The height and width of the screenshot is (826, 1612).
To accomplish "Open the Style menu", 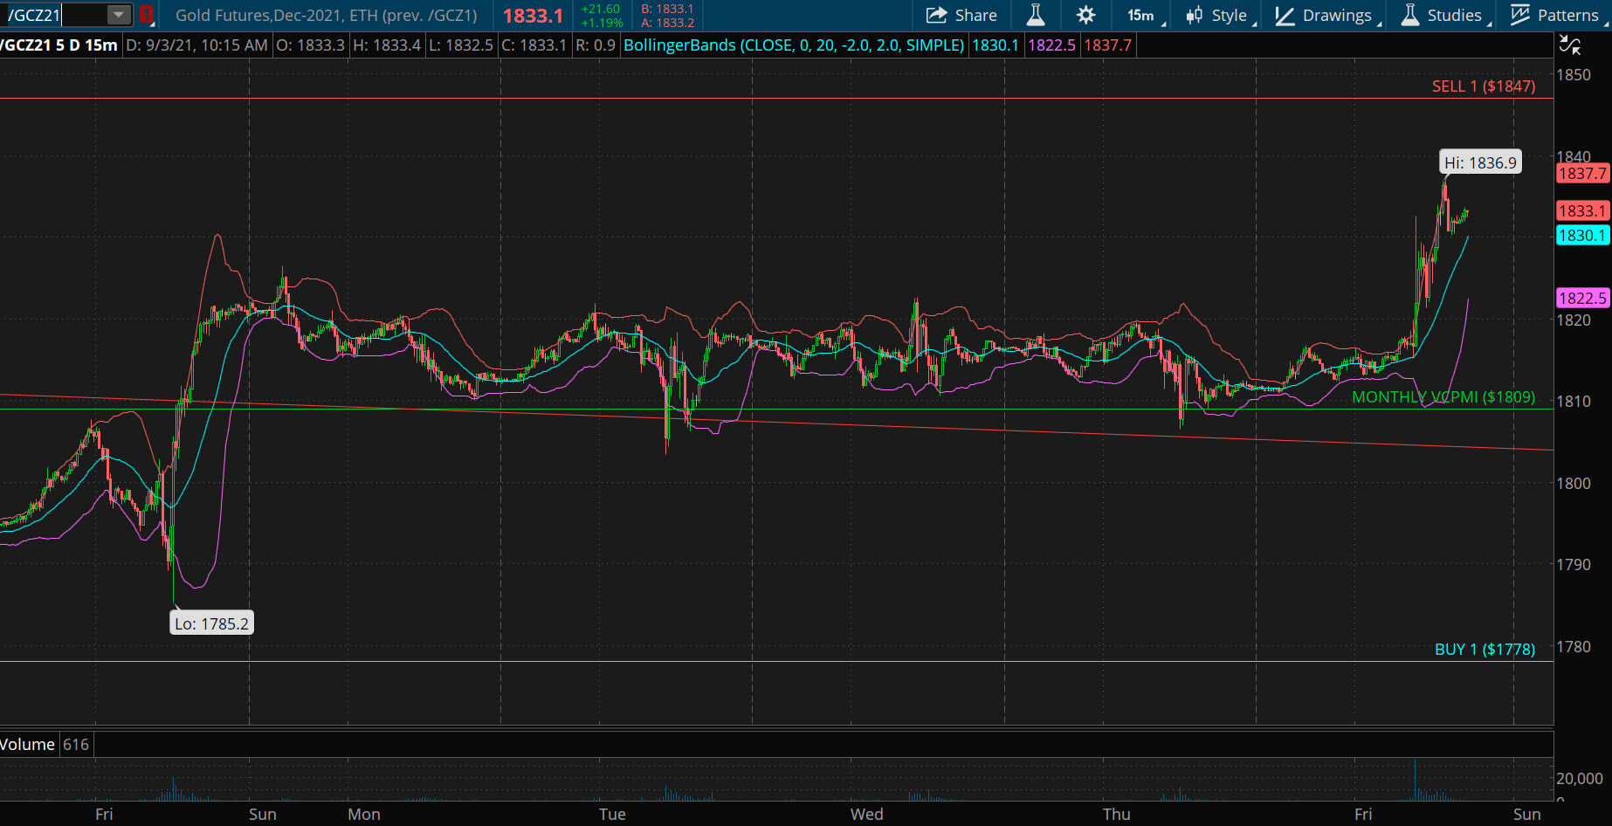I will (1220, 15).
